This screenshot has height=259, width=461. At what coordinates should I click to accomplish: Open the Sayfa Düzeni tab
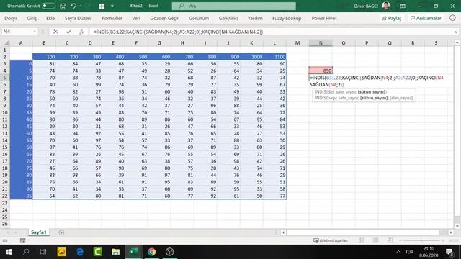tap(79, 18)
